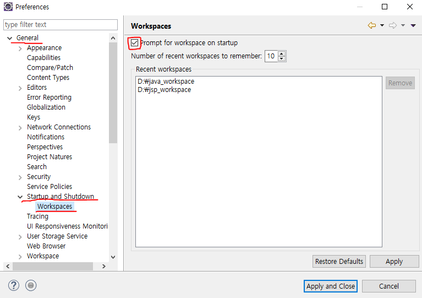Open Service Policies preferences
422x298 pixels.
(x=50, y=186)
